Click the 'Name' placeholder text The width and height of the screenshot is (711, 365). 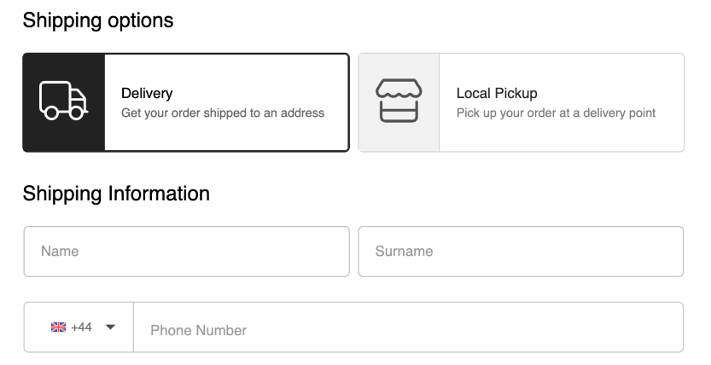coord(60,252)
